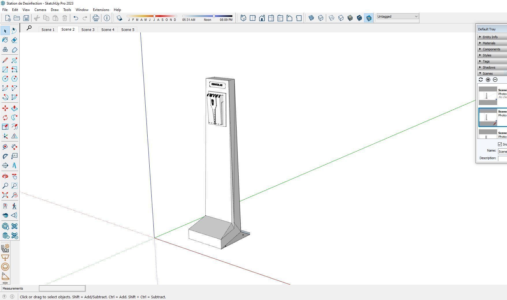Switch to the Scene 5 tab
The height and width of the screenshot is (300, 507).
pyautogui.click(x=128, y=30)
